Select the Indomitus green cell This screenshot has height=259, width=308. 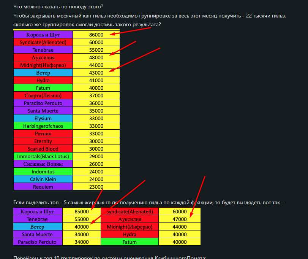tap(43, 172)
